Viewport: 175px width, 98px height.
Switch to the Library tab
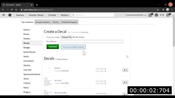click(56, 22)
